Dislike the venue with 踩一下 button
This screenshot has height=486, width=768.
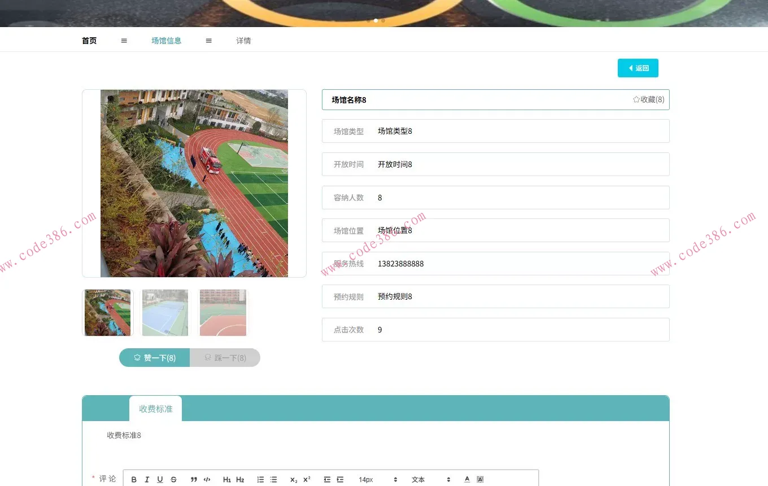(x=225, y=358)
